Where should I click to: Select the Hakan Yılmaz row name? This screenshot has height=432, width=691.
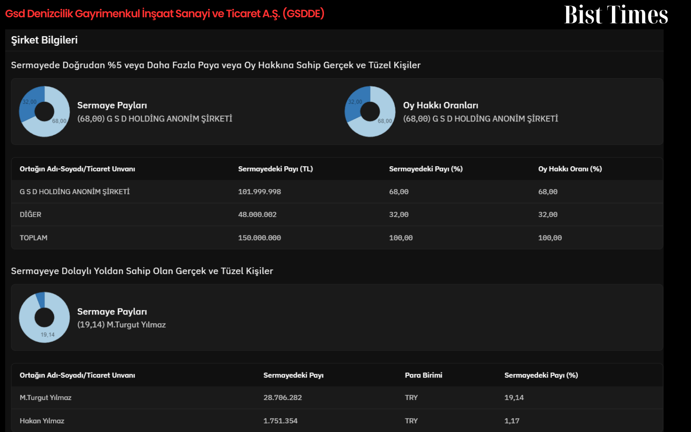click(42, 421)
